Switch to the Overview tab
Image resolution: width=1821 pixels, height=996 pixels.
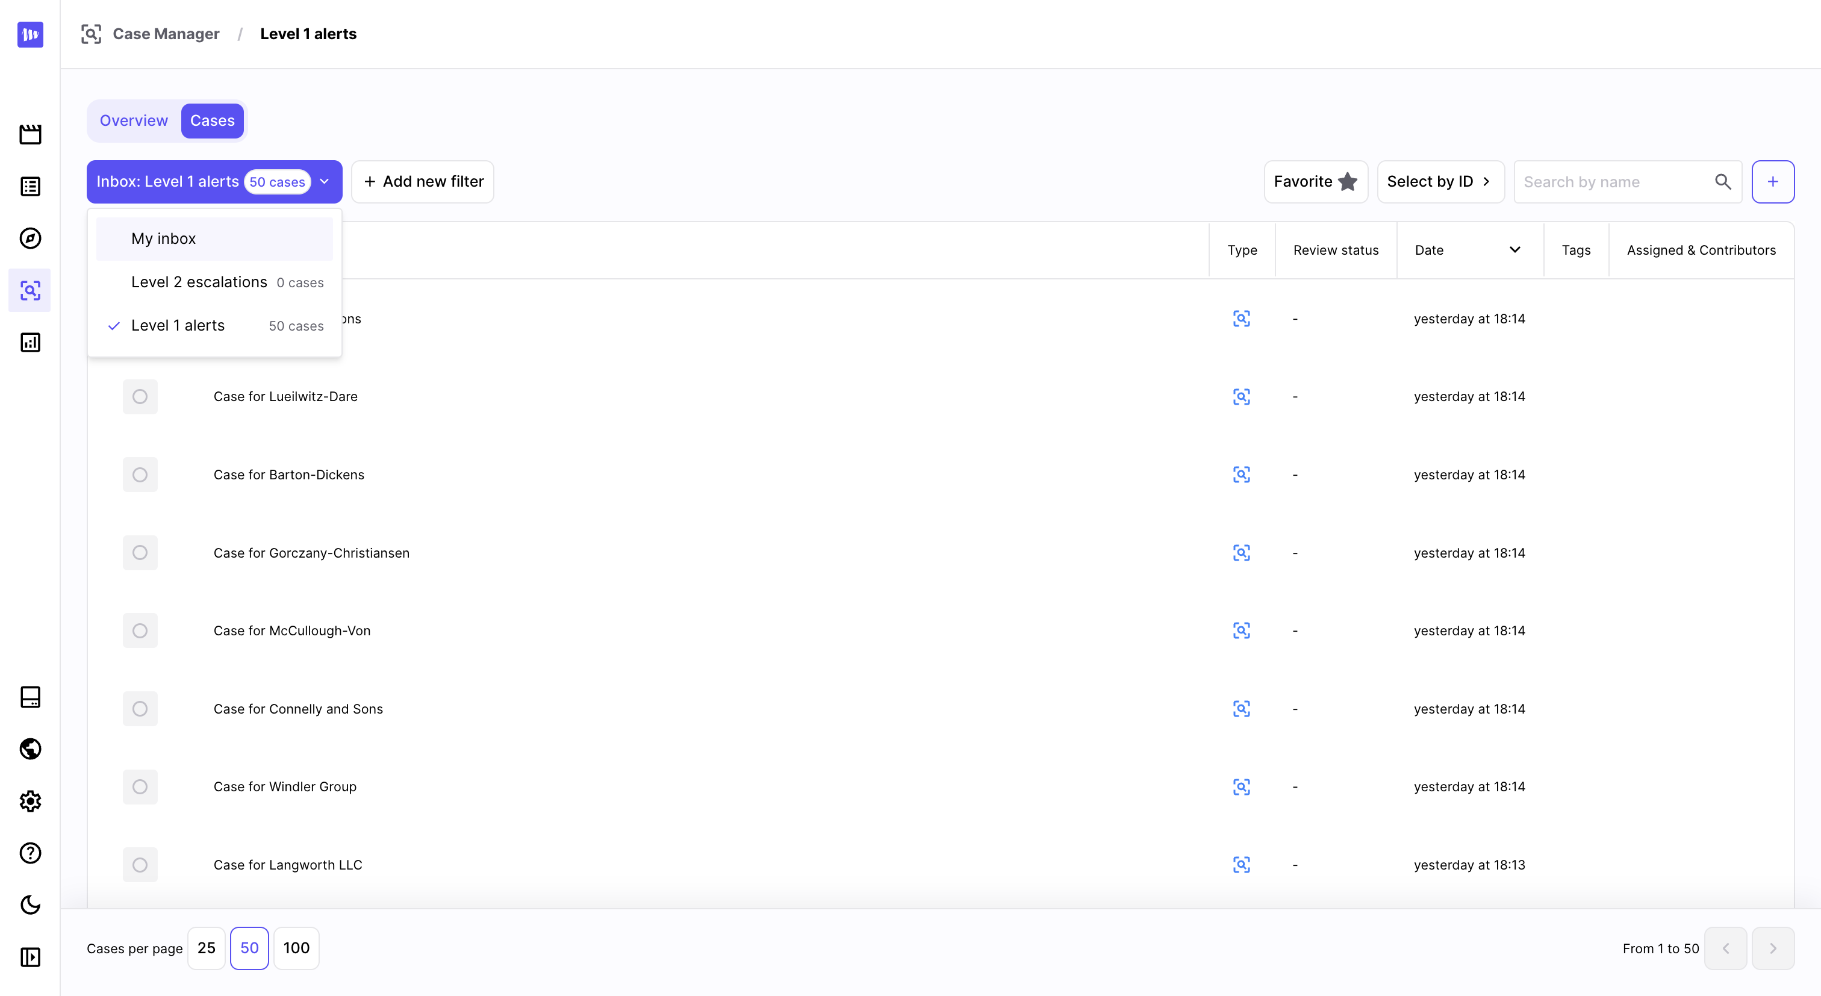pos(134,121)
